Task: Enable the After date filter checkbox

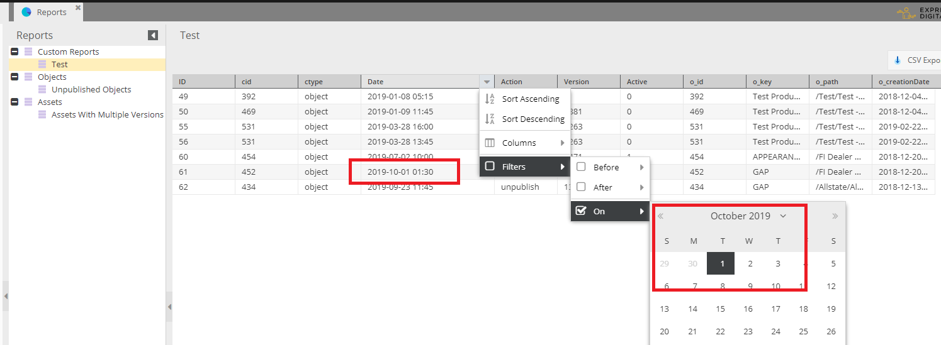Action: (x=581, y=187)
